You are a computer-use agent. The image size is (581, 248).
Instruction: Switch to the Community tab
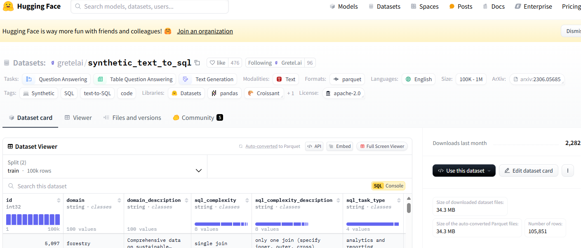pos(198,117)
